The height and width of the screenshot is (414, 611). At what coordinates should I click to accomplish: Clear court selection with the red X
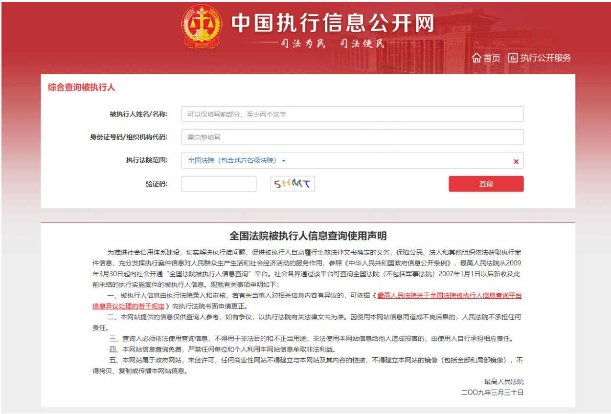pos(516,161)
